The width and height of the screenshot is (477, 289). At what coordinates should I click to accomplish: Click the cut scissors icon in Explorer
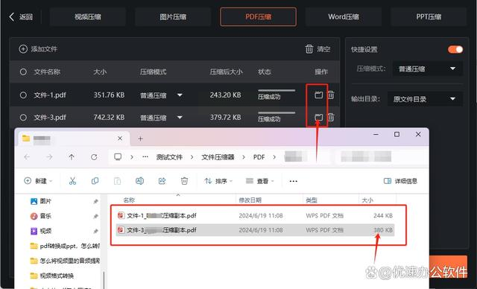pyautogui.click(x=72, y=181)
